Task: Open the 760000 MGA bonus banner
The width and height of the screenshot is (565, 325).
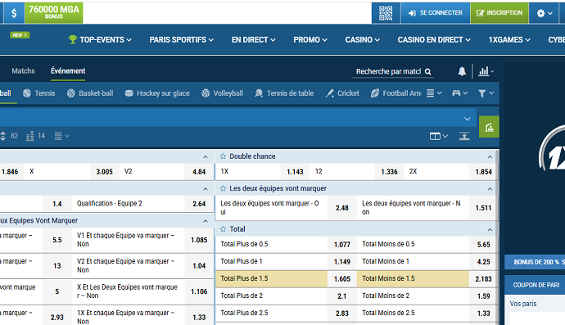Action: 54,13
